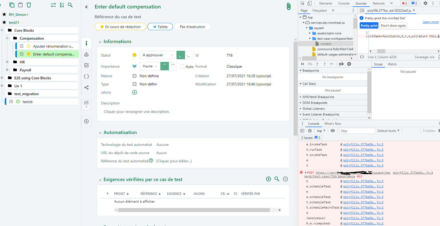The width and height of the screenshot is (440, 226).
Task: Toggle deactivate breakpoints in debugger
Action: [341, 64]
